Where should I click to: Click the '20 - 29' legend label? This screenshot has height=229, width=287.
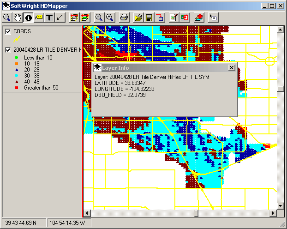point(32,70)
